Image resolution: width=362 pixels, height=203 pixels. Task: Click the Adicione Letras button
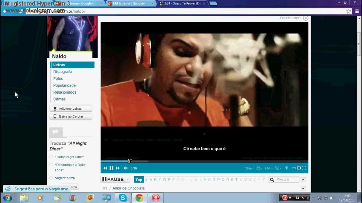(71, 109)
